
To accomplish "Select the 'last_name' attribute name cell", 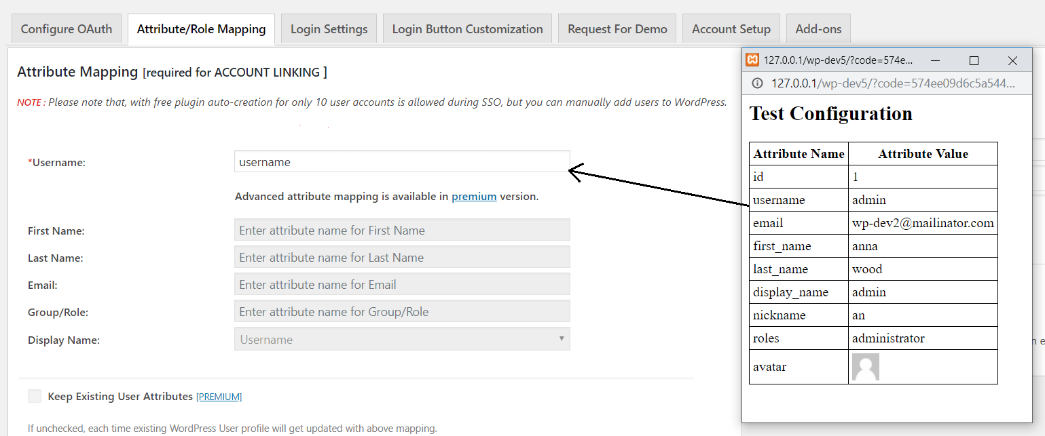I will [x=799, y=269].
